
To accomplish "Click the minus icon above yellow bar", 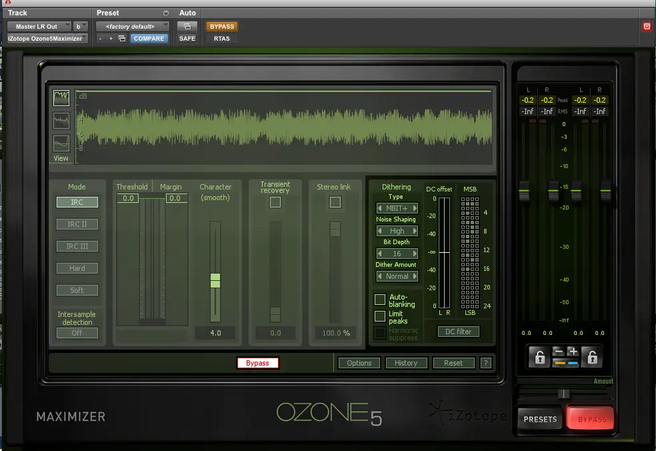I will (559, 352).
